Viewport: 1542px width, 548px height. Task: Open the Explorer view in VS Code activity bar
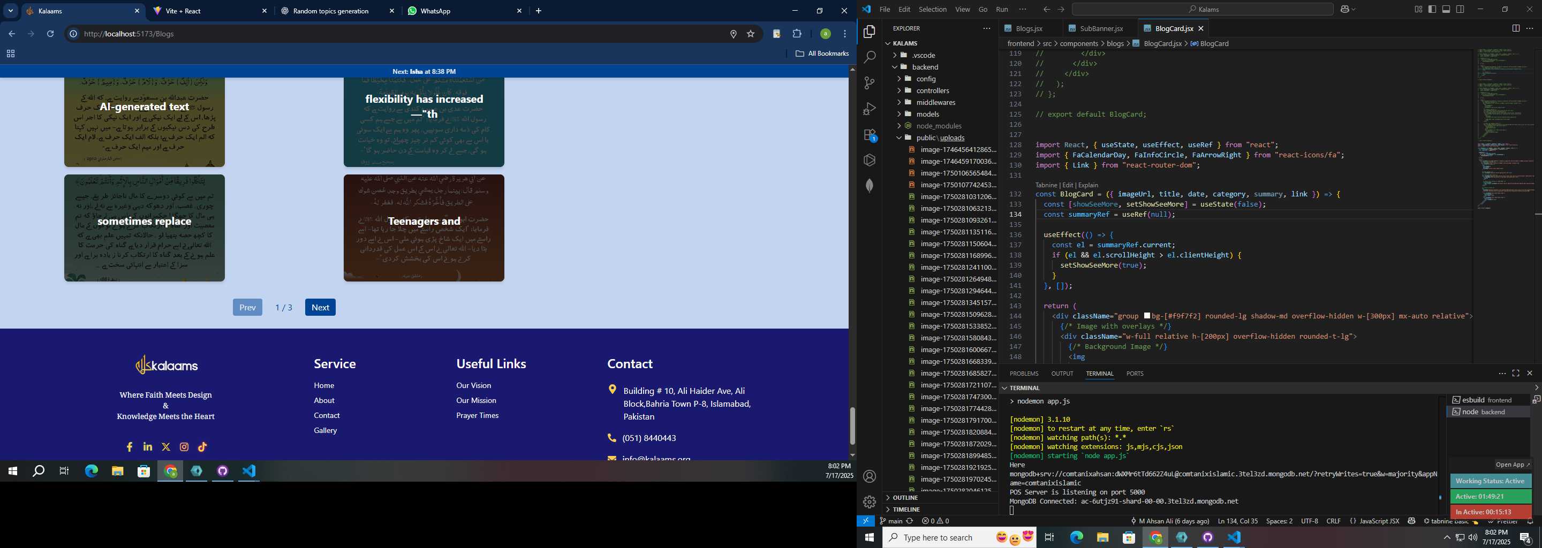coord(869,32)
